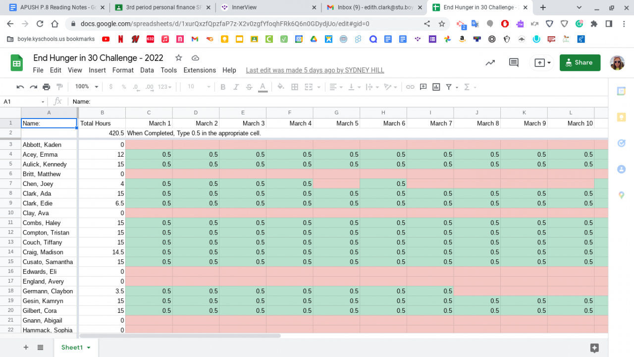The width and height of the screenshot is (634, 357).
Task: Click the activity dashboard trend icon
Action: pyautogui.click(x=490, y=62)
